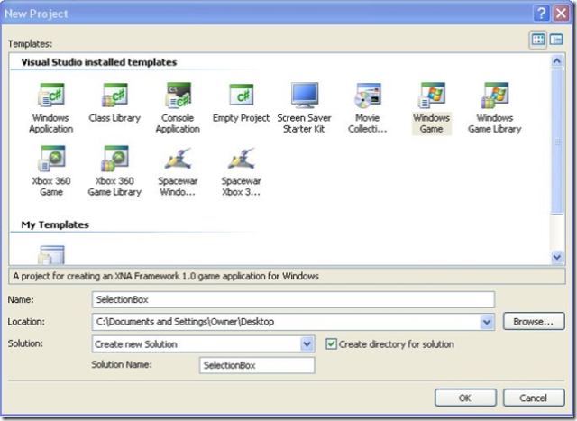577x421 pixels.
Task: Click into the Solution Name field
Action: pos(257,365)
